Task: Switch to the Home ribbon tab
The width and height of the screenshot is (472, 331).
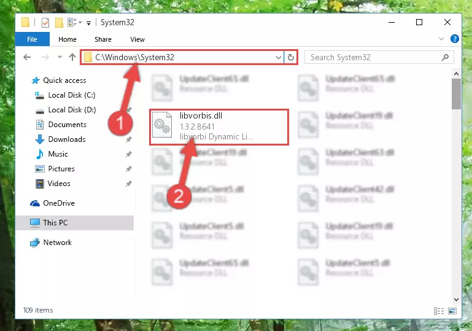Action: [68, 39]
